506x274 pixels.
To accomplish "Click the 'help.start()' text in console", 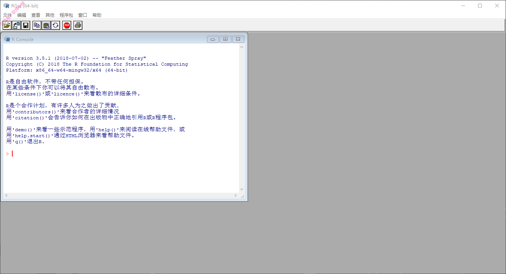I will click(x=33, y=136).
